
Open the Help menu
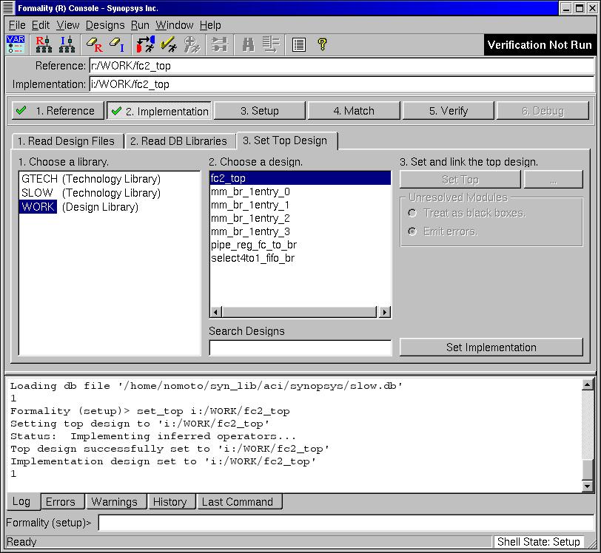click(x=210, y=25)
